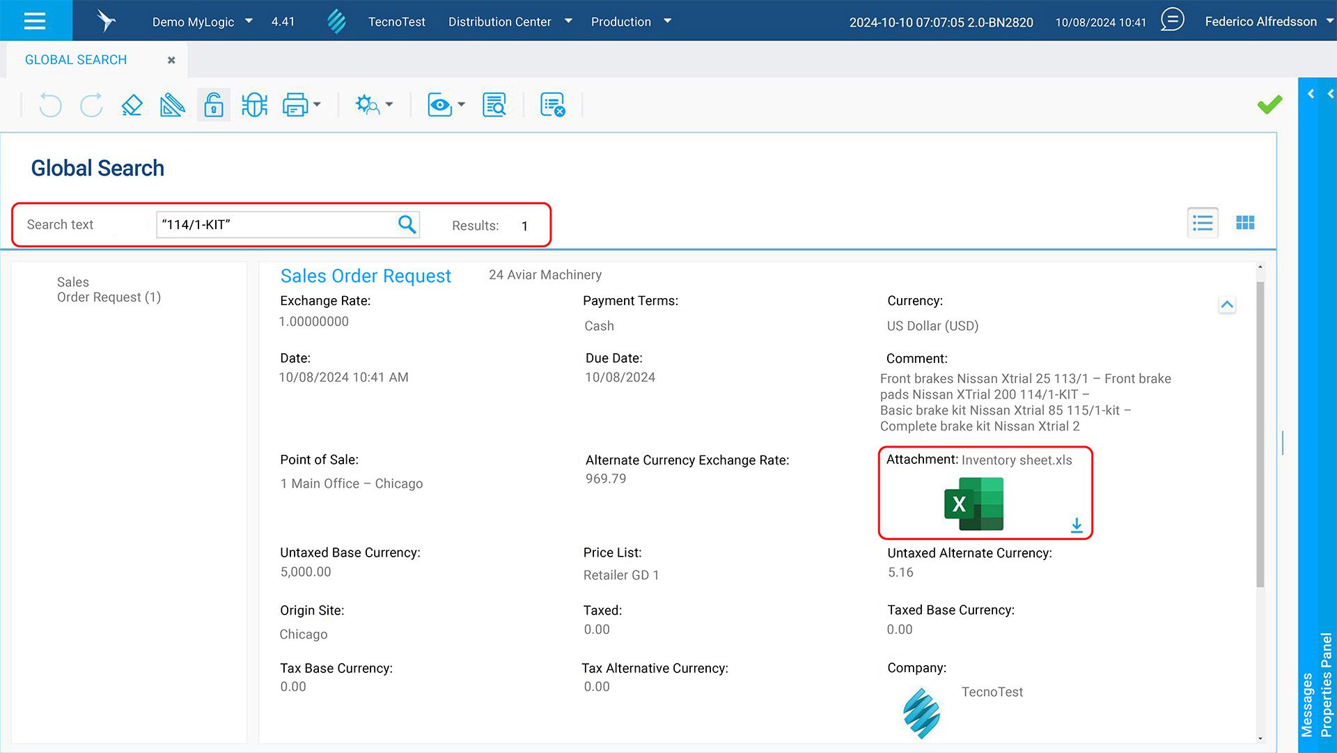1337x753 pixels.
Task: Click the ruler and pencil design icon
Action: pyautogui.click(x=172, y=105)
